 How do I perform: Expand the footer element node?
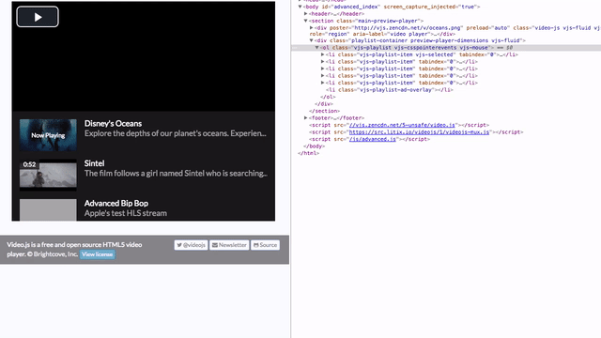click(306, 118)
